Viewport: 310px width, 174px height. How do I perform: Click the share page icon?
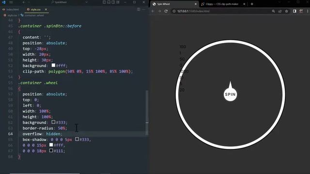(280, 11)
